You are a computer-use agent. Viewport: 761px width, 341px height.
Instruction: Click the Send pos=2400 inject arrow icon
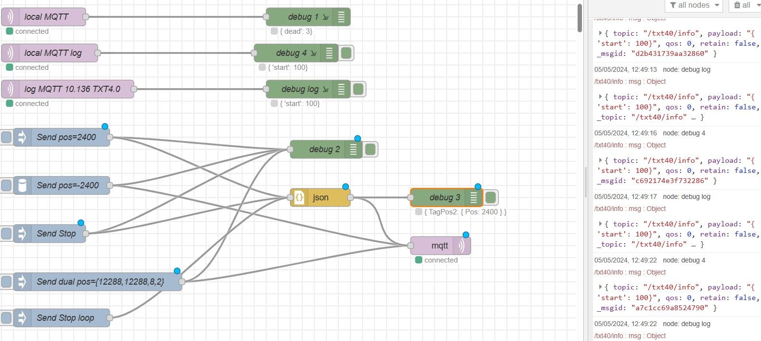(22, 137)
